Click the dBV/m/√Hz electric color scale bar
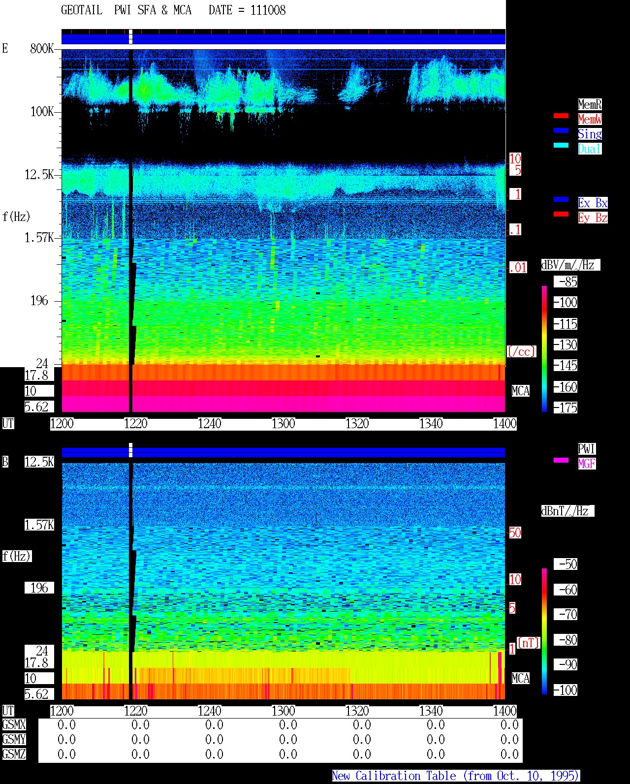 point(544,348)
